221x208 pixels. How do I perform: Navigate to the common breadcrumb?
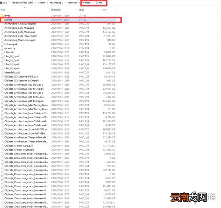(72, 3)
